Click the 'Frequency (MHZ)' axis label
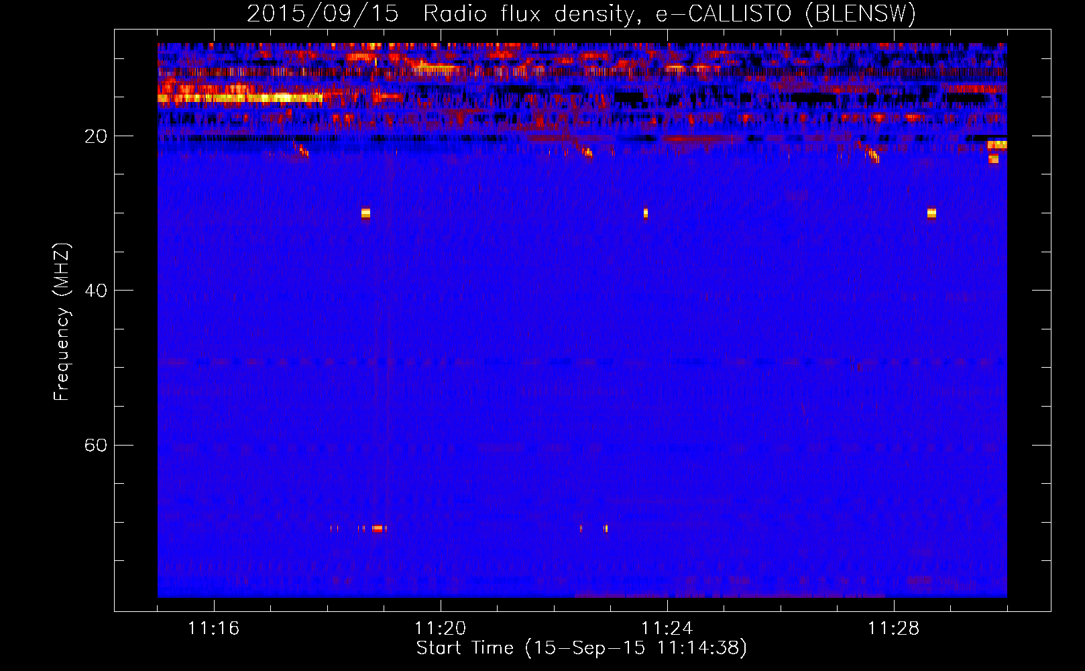 click(62, 322)
